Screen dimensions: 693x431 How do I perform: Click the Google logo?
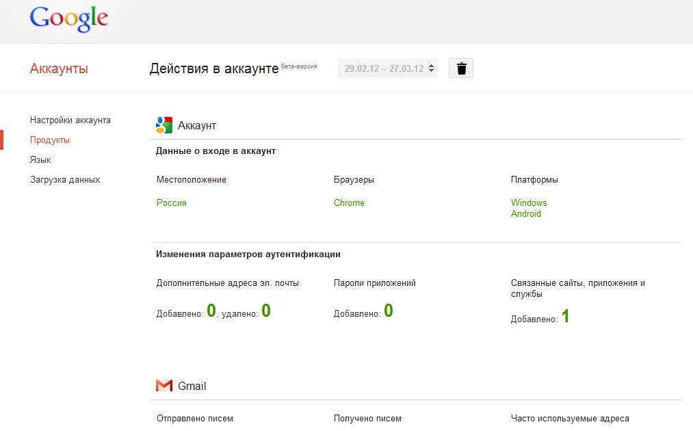click(69, 19)
